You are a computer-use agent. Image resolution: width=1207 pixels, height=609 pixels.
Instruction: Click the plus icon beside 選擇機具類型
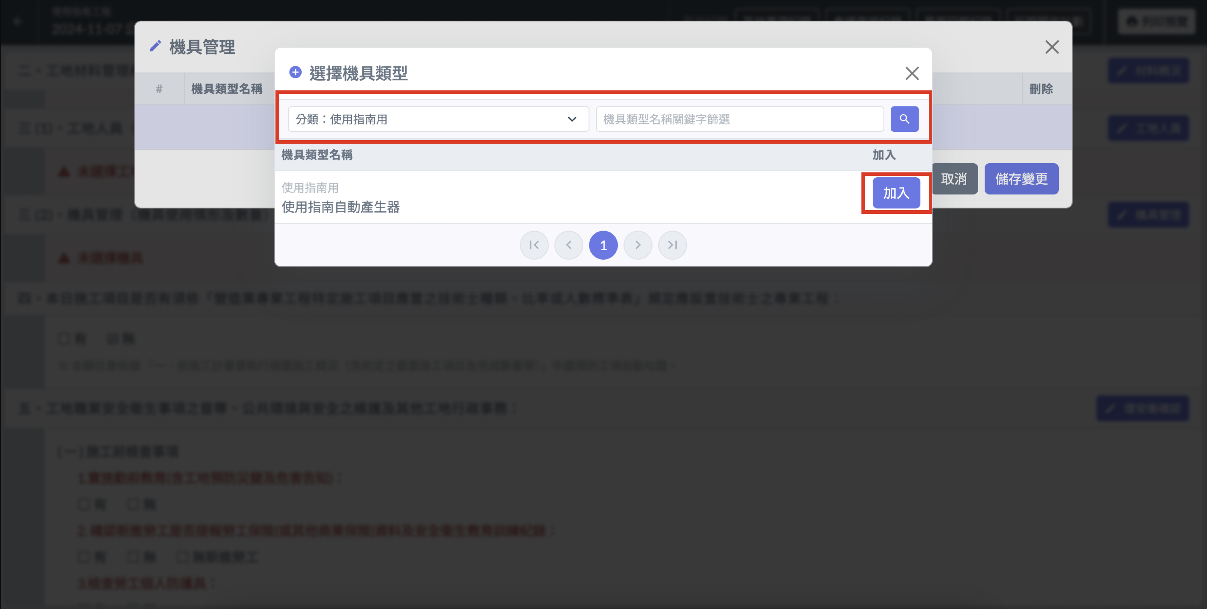click(x=295, y=72)
